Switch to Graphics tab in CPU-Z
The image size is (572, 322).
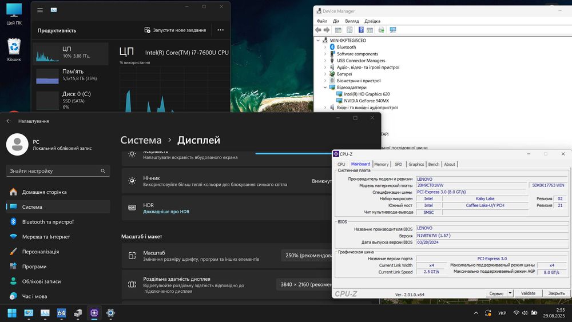pos(416,165)
